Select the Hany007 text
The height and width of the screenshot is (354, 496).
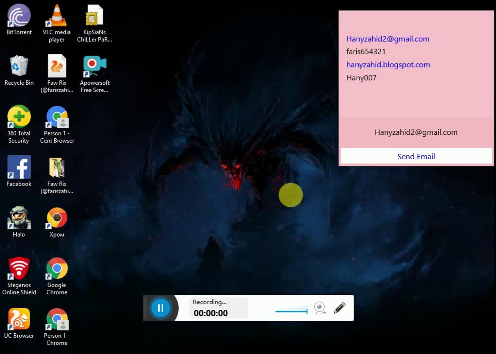pos(361,78)
